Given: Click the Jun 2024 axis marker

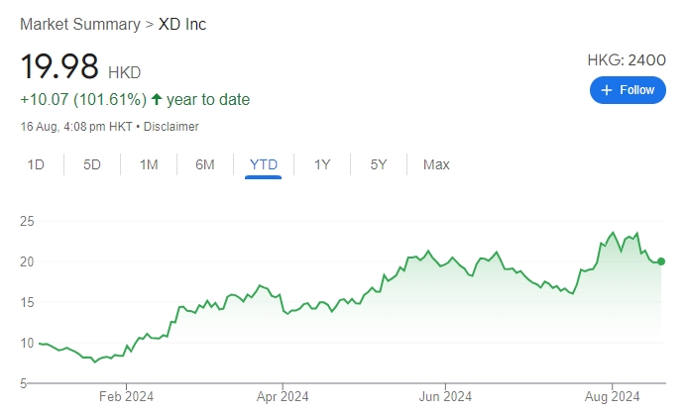Looking at the screenshot, I should pos(445,396).
